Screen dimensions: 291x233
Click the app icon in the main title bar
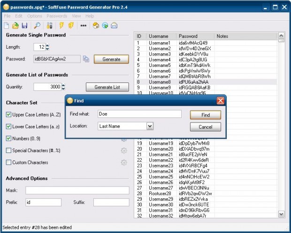[6, 7]
